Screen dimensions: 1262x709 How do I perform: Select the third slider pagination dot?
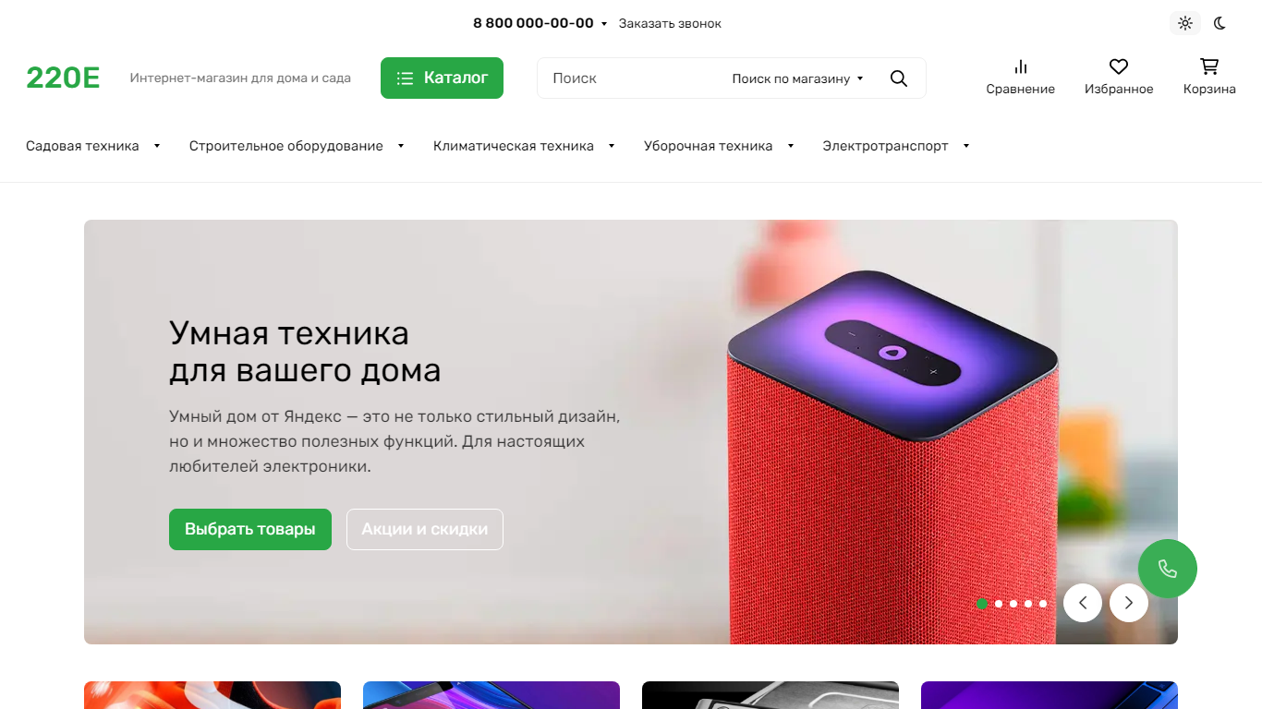pyautogui.click(x=1013, y=604)
